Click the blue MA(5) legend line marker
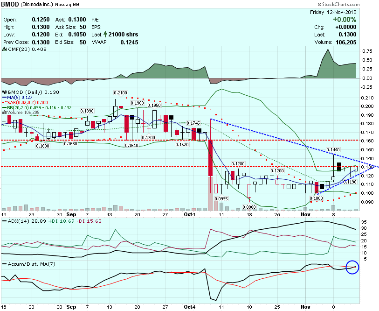 tap(4, 98)
